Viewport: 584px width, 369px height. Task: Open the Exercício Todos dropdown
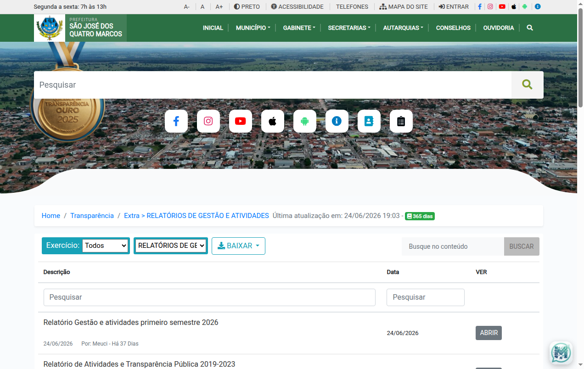point(105,246)
